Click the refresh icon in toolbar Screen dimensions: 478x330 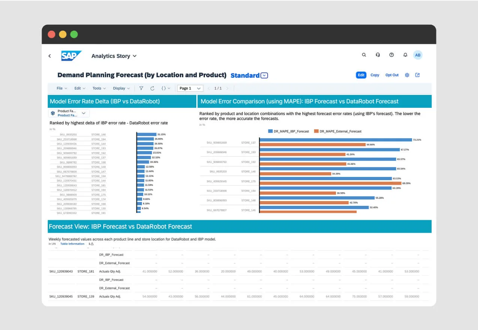(x=152, y=88)
